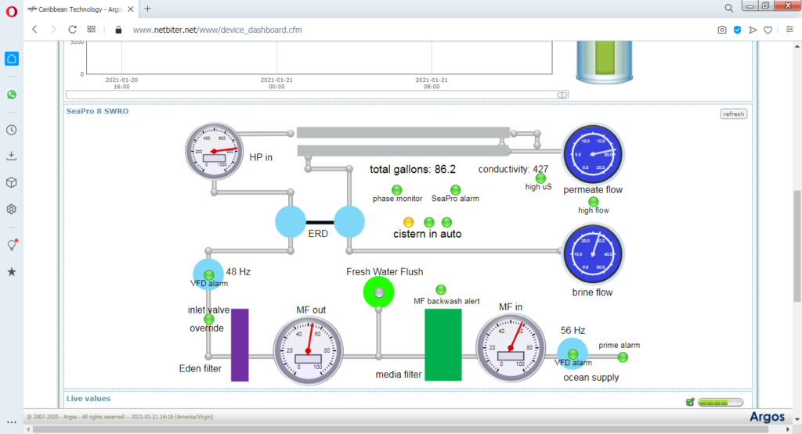Toggle the inlet valve override indicator
Image resolution: width=802 pixels, height=434 pixels.
208,319
